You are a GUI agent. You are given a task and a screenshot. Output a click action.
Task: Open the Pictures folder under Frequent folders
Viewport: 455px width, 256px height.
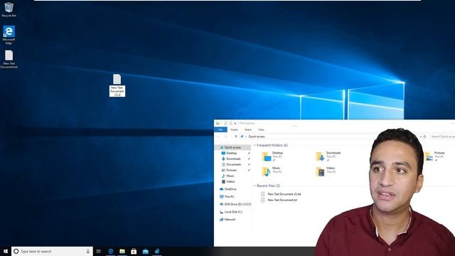[x=435, y=156]
